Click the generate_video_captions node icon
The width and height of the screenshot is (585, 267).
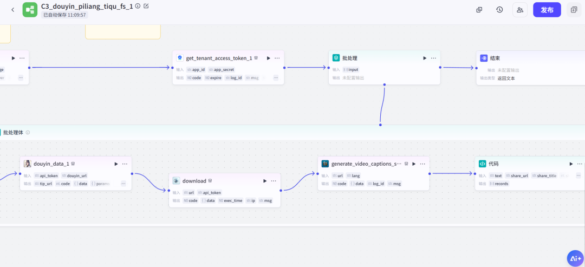tap(325, 164)
